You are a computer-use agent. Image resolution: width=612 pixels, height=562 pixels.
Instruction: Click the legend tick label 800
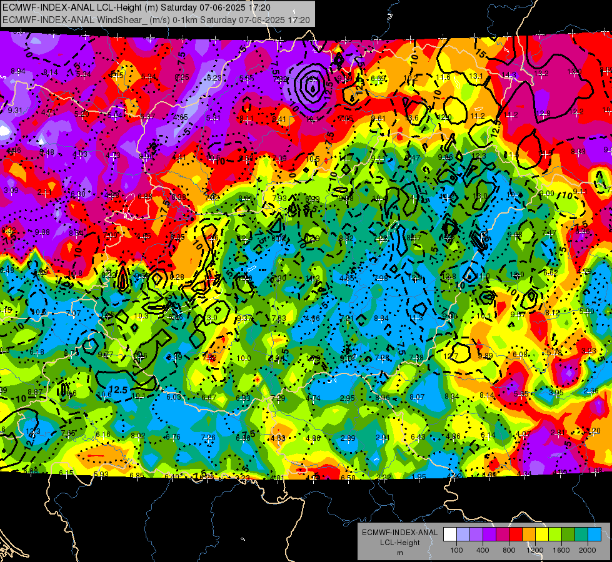pyautogui.click(x=509, y=550)
